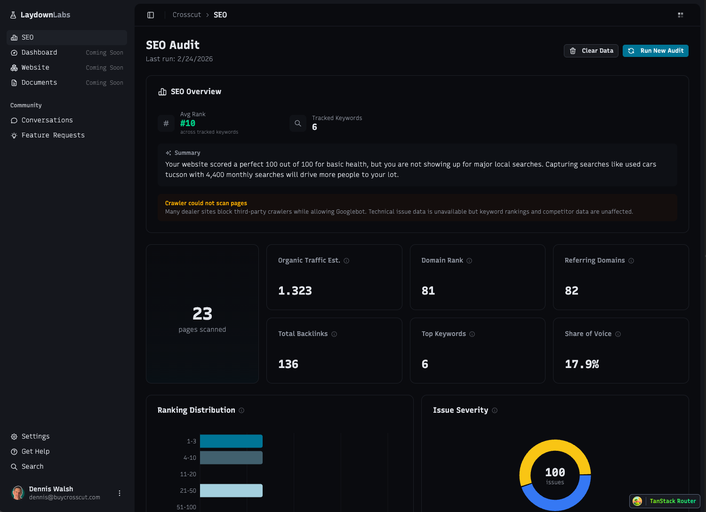Open the three-dot menu beside Dennis Walsh
This screenshot has height=512, width=706.
(120, 493)
